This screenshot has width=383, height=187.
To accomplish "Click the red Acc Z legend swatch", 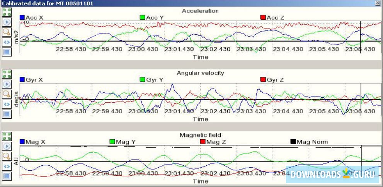I will [263, 17].
